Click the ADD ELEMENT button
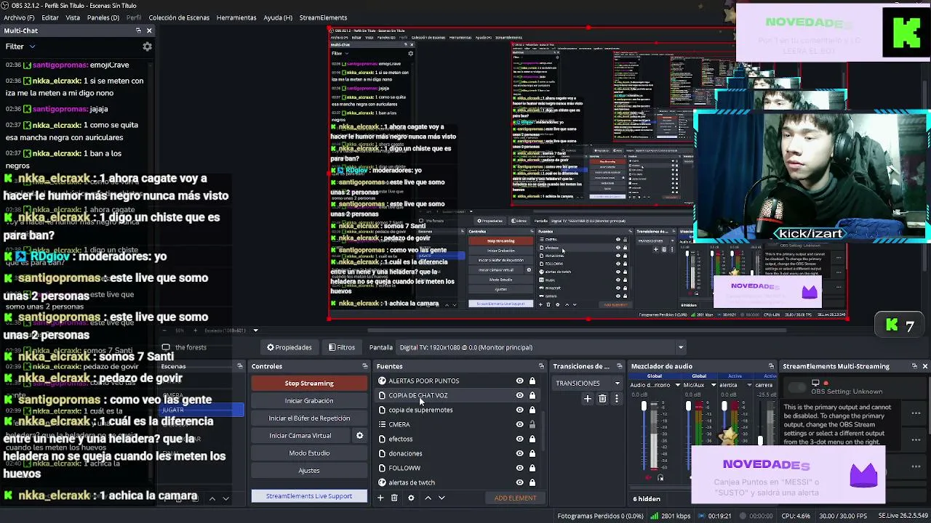Image resolution: width=931 pixels, height=523 pixels. (516, 498)
